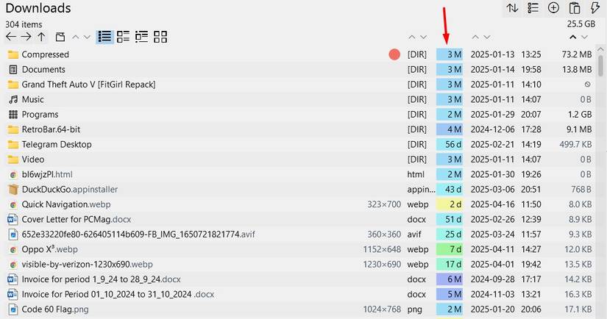Click the next history chevron next to tab icon
This screenshot has width=607, height=319.
tap(87, 37)
